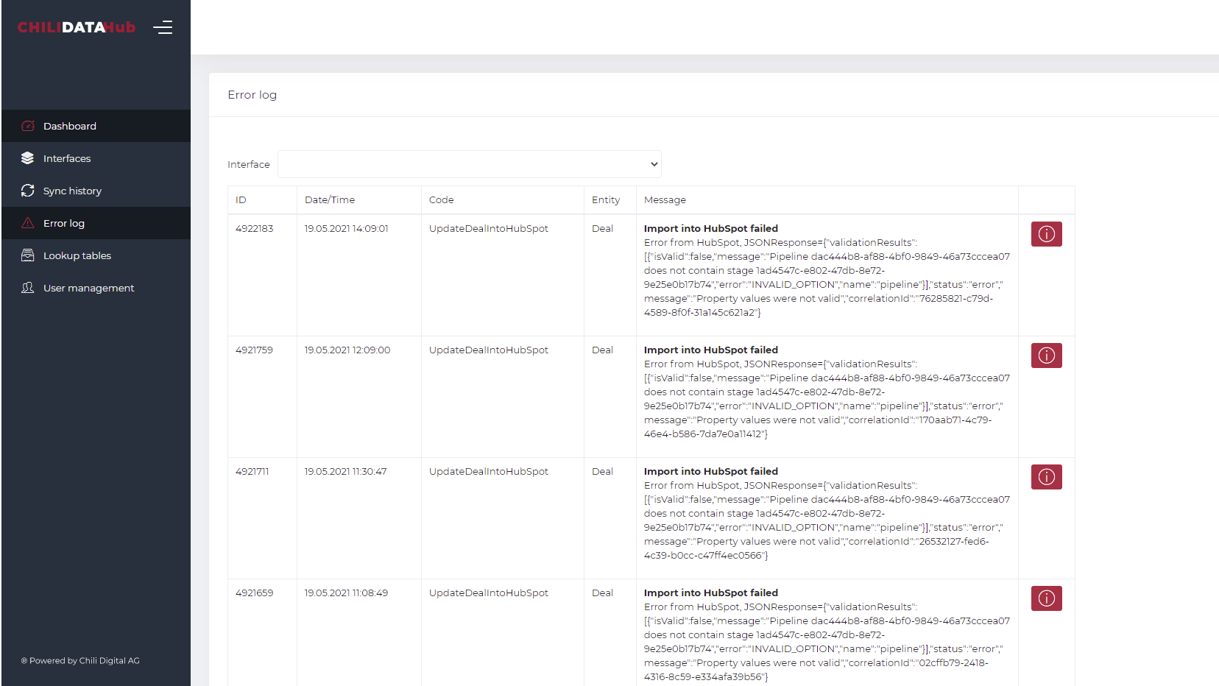The width and height of the screenshot is (1219, 686).
Task: Click the Message column header
Action: point(665,199)
